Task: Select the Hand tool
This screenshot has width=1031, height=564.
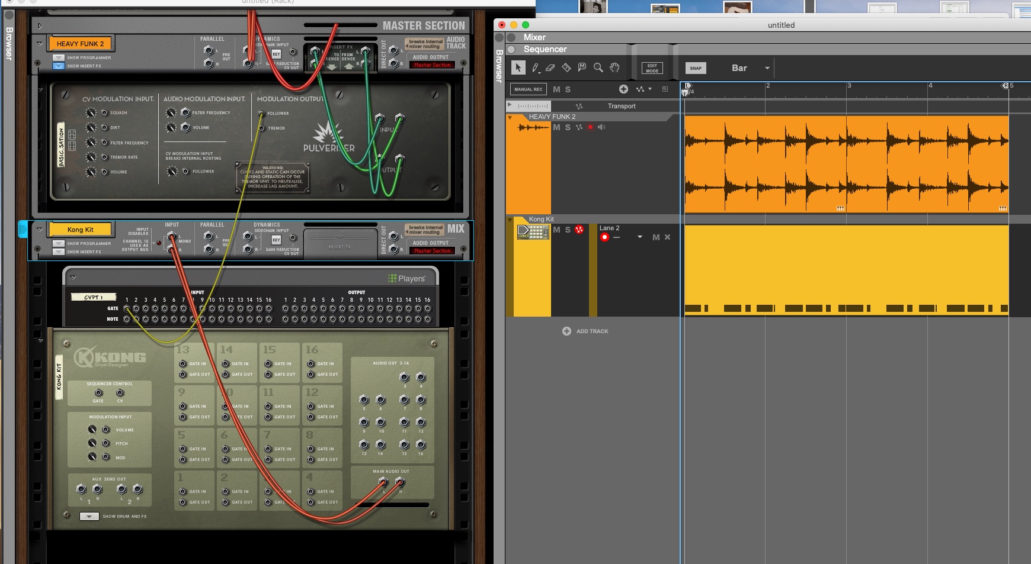Action: coord(614,67)
